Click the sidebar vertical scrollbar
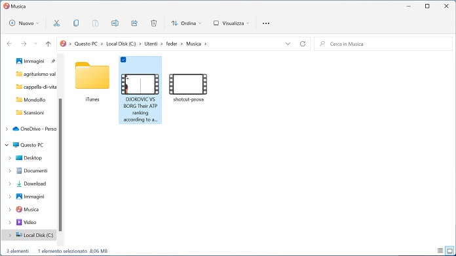The image size is (456, 256). (60, 165)
